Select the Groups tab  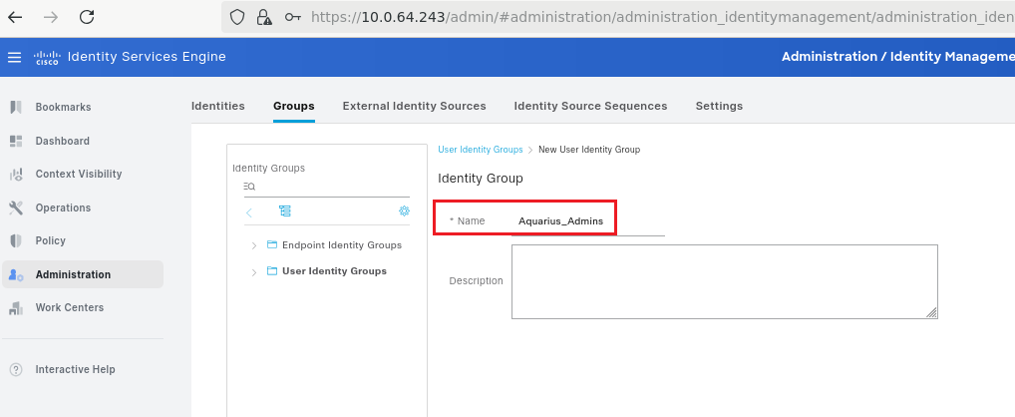(x=294, y=106)
